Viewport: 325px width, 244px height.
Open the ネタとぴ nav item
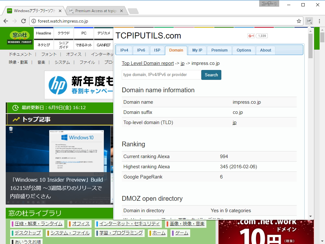(44, 45)
